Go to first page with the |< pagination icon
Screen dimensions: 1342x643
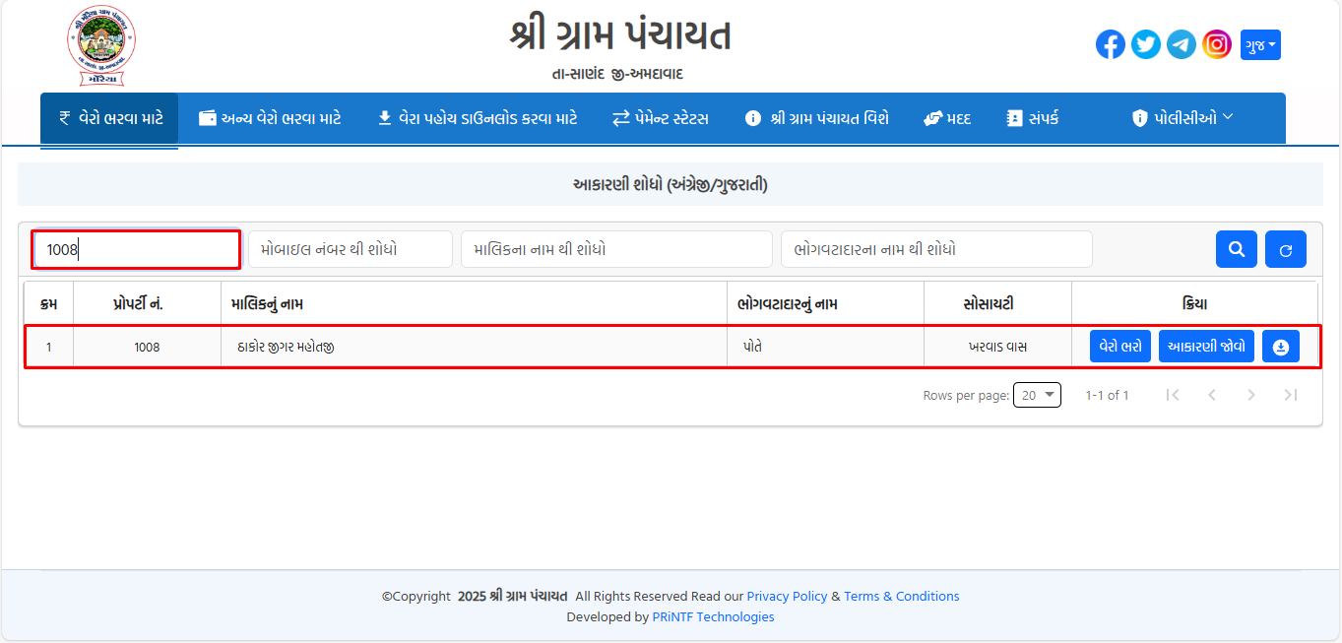coord(1172,394)
